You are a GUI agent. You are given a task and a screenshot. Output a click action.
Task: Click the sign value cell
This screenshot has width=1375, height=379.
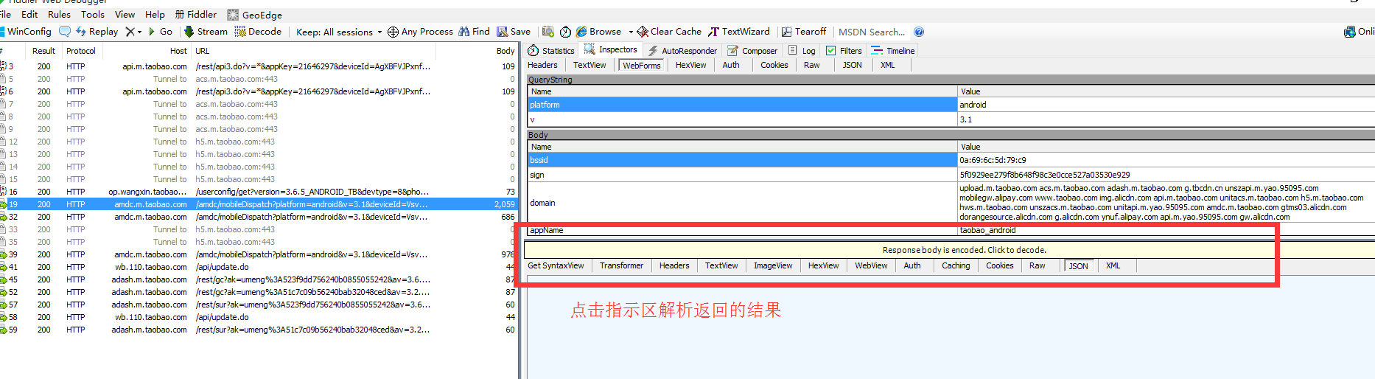(x=1166, y=175)
